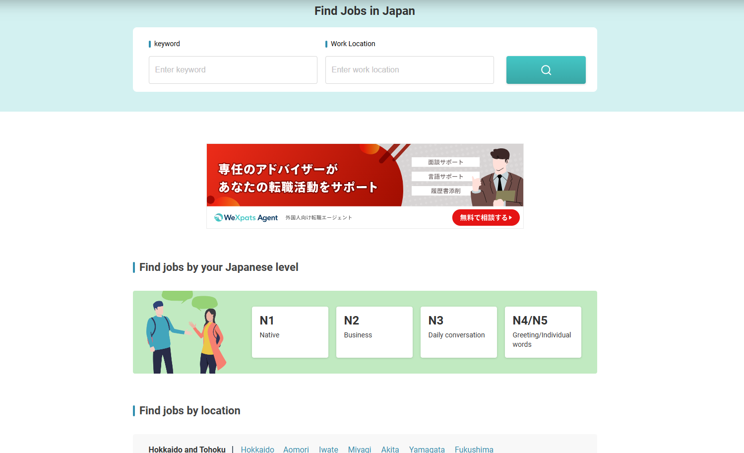The image size is (744, 453).
Task: Select the N1 Native level card
Action: [290, 331]
